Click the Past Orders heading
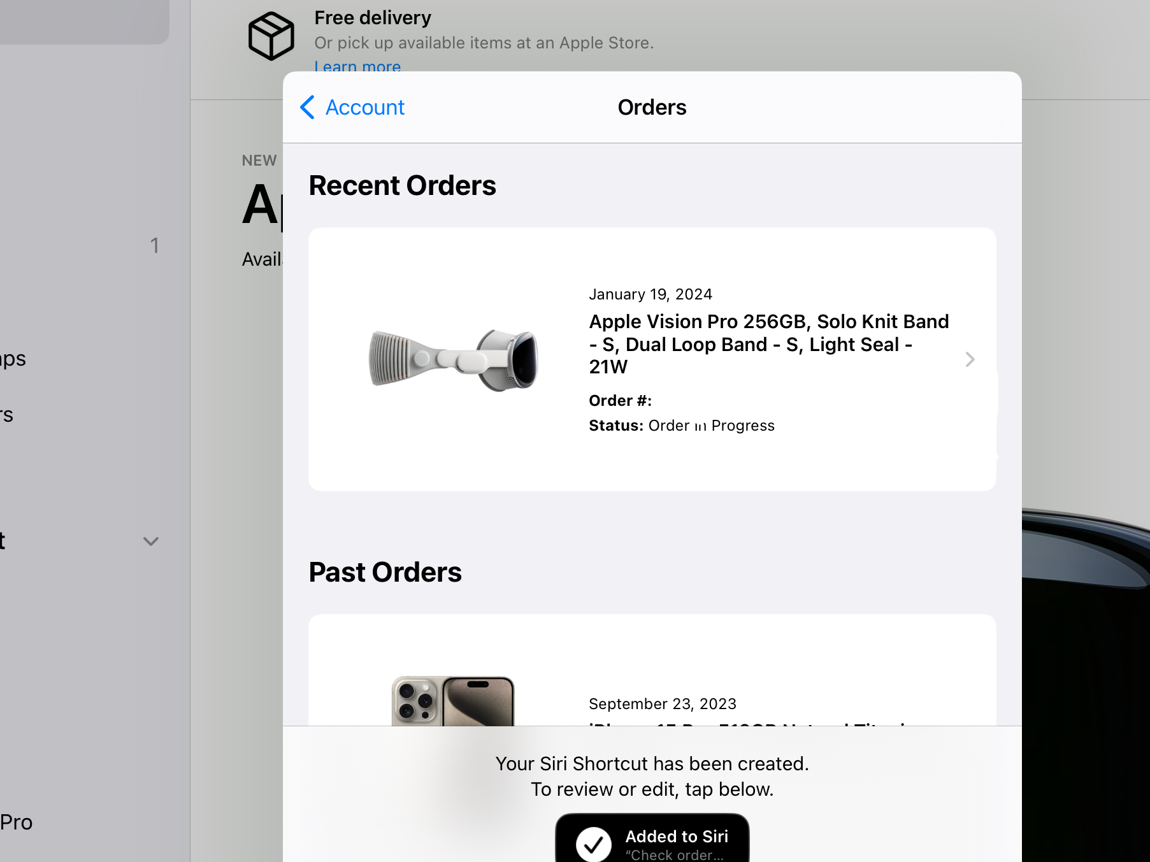 385,572
